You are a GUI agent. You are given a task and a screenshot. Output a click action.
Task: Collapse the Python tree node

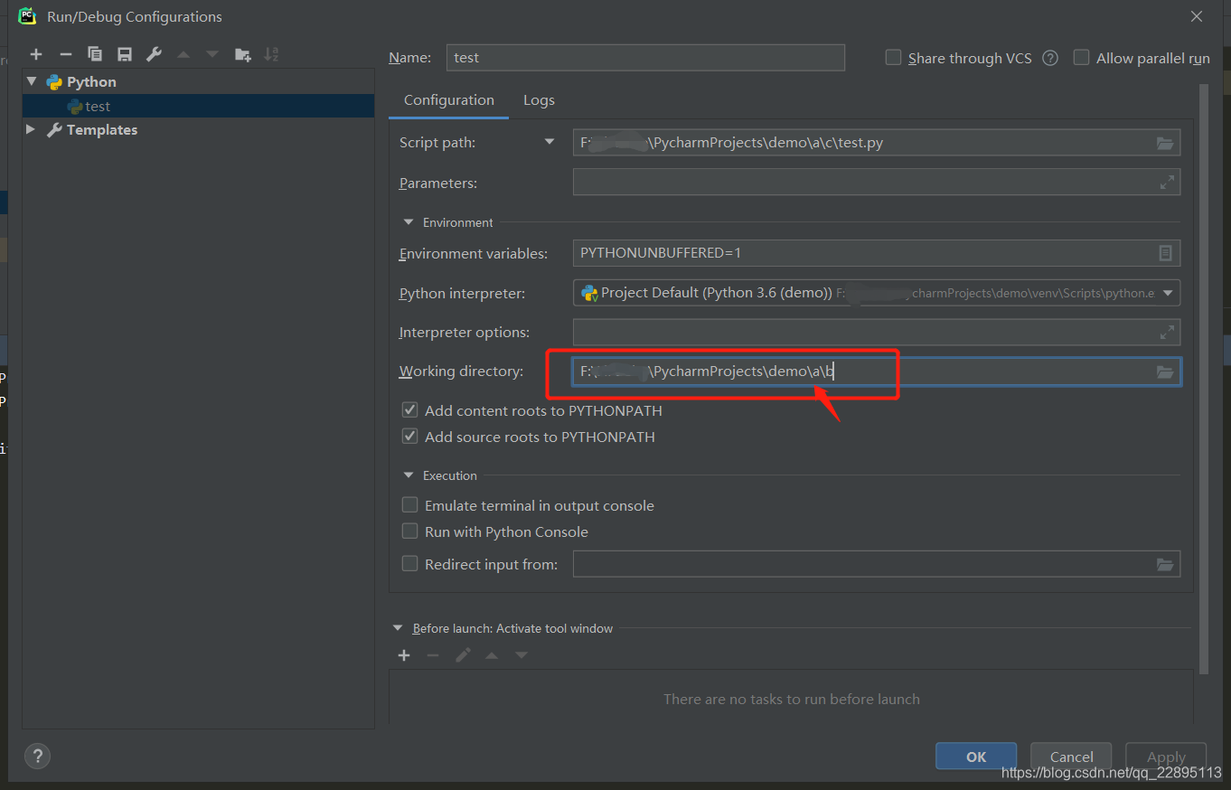click(x=32, y=81)
